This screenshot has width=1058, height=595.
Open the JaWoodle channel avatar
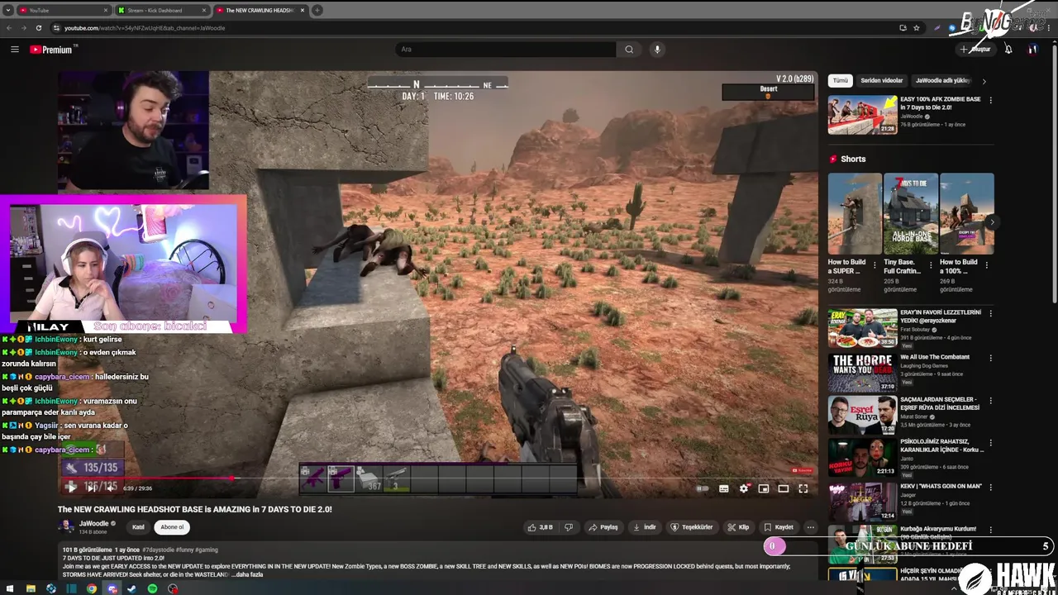65,526
